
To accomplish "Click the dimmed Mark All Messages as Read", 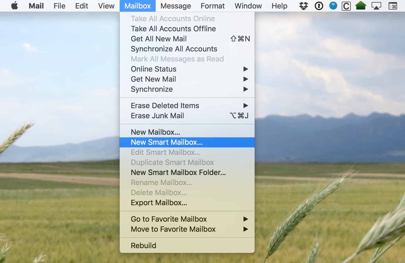I will (187, 59).
